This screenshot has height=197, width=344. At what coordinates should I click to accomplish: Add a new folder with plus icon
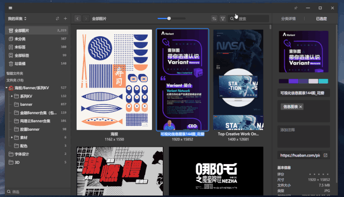(65, 19)
